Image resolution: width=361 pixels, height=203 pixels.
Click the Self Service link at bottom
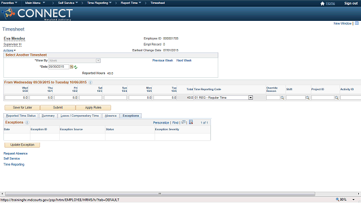tap(11, 158)
